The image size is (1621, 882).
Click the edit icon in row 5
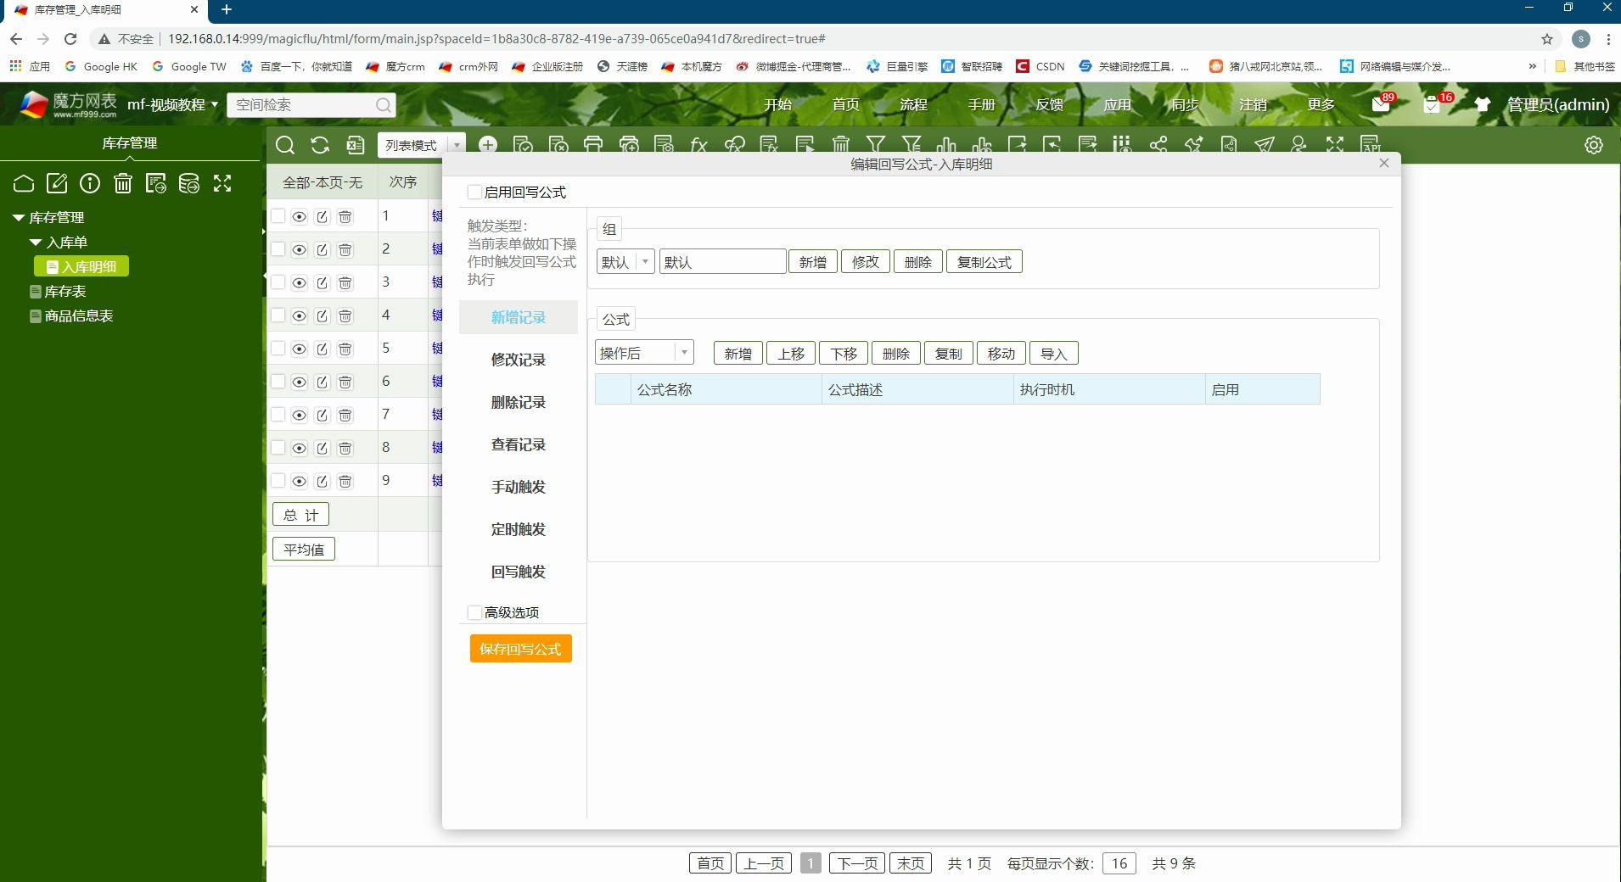pos(322,349)
